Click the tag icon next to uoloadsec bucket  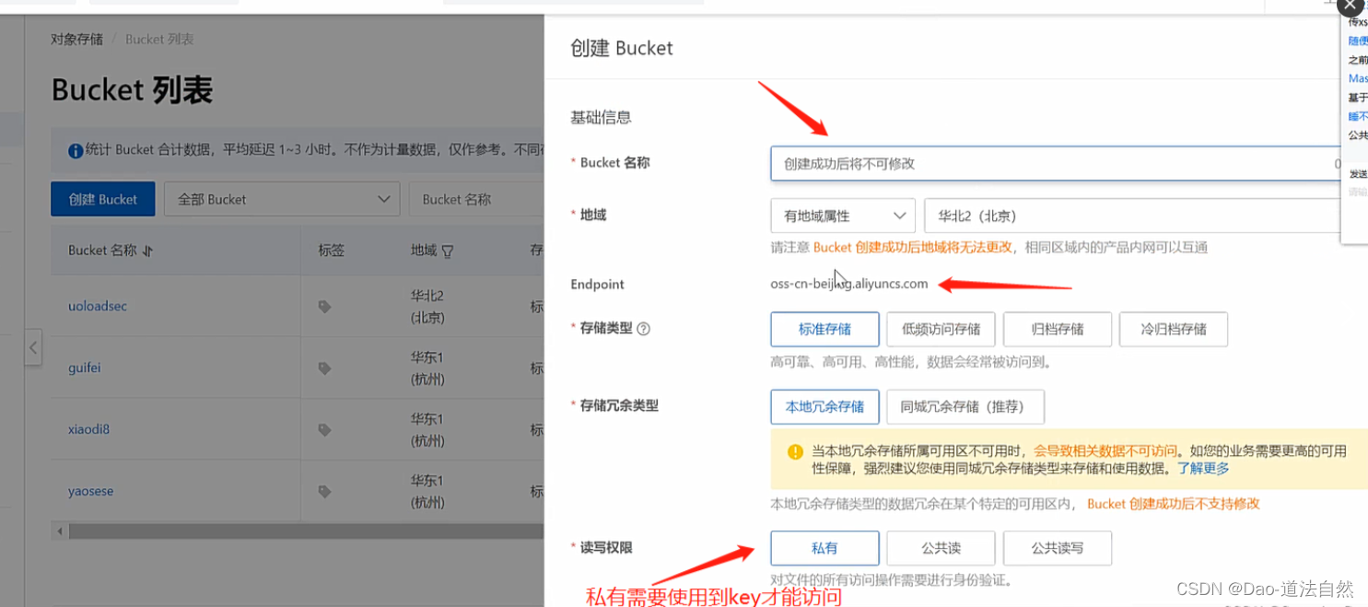(324, 306)
